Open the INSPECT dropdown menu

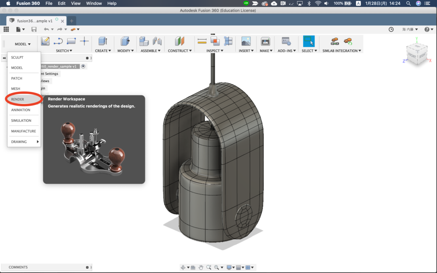pyautogui.click(x=215, y=51)
